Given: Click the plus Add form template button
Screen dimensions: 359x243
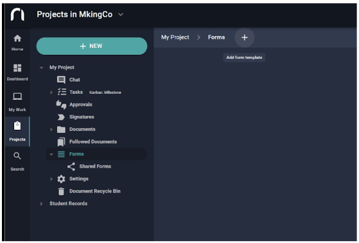Looking at the screenshot, I should point(244,38).
